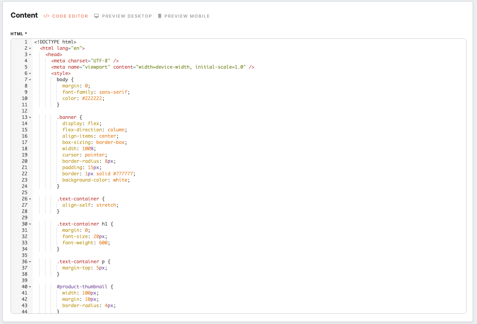Click the background-color: white line
477x324 pixels.
pyautogui.click(x=96, y=180)
